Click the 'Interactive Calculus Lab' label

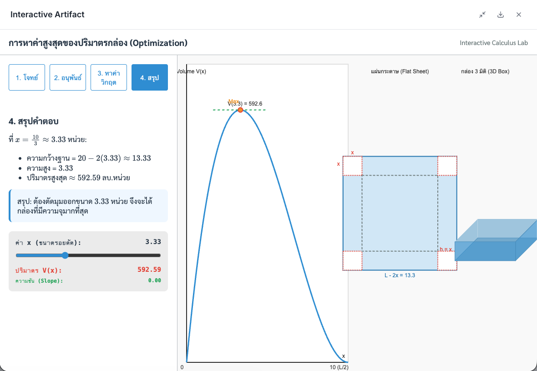click(x=494, y=43)
